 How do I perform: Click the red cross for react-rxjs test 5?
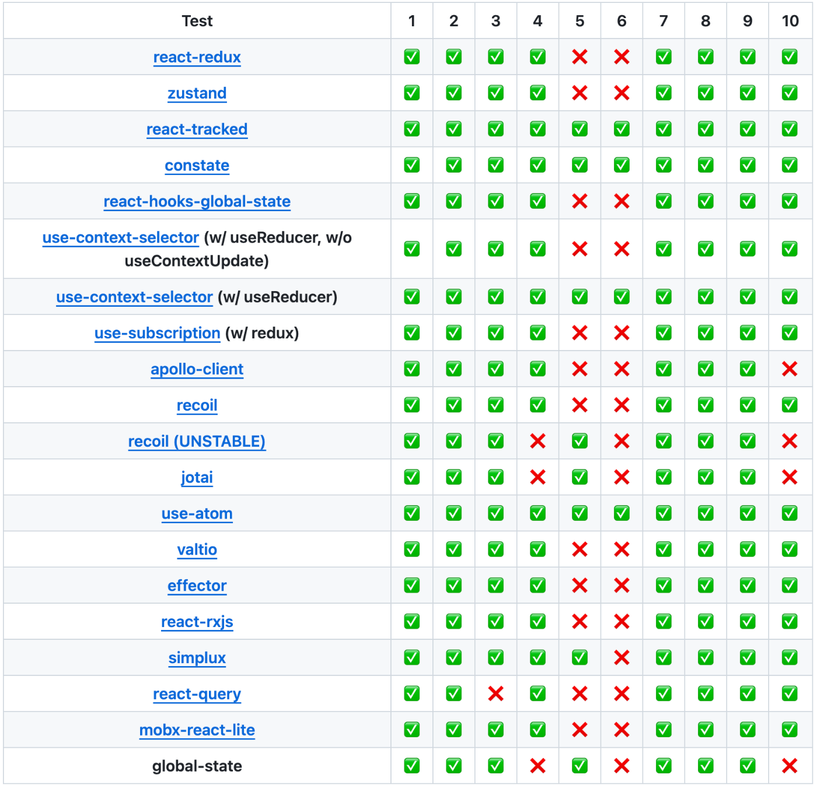tap(579, 622)
